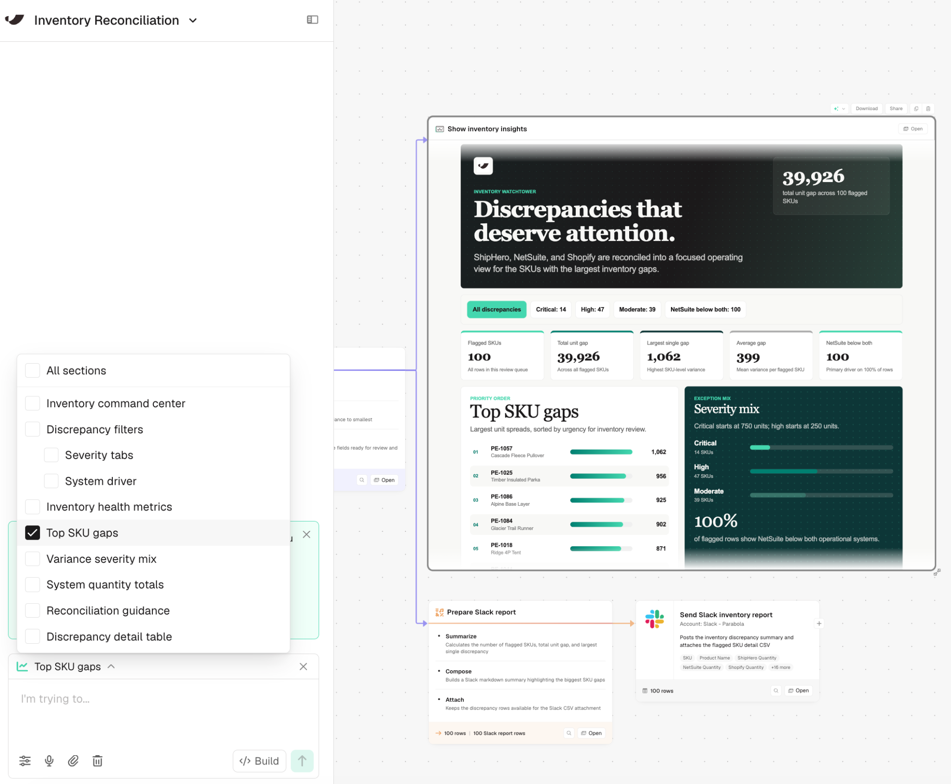Click the Flagged SKUs metric card
Screen dimensions: 951x784
tap(502, 355)
